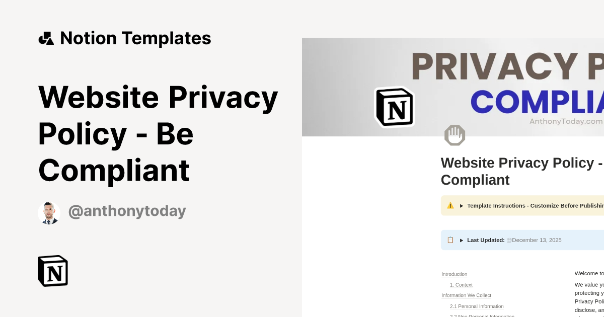Jump to the 1. Context entry
This screenshot has height=317, width=604.
(x=461, y=285)
